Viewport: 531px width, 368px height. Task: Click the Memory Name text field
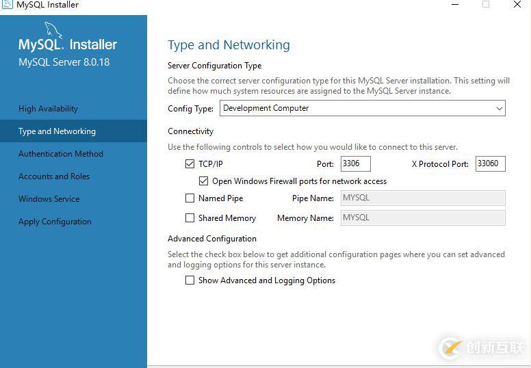point(422,218)
